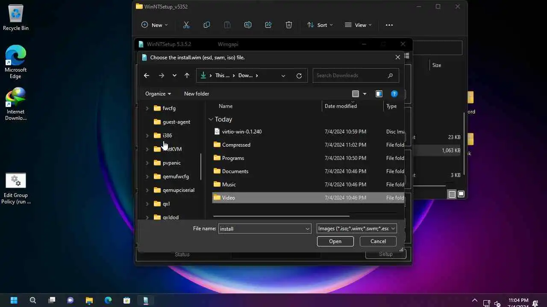Open the View menu in Explorer
This screenshot has width=547, height=307.
358,25
